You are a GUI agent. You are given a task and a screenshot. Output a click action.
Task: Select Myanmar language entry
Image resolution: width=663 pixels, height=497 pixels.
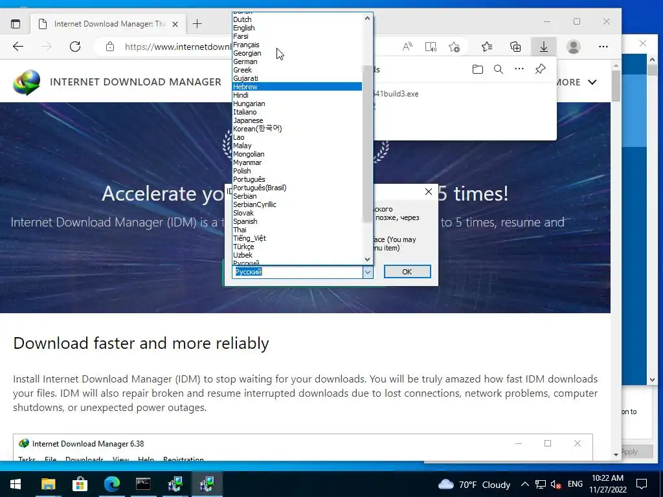[297, 162]
